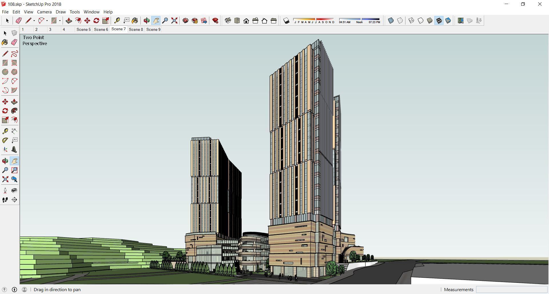Select the Move tool in top toolbar
The width and height of the screenshot is (549, 294).
[x=87, y=21]
